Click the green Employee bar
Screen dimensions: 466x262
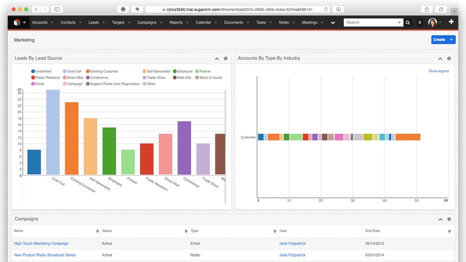109,151
